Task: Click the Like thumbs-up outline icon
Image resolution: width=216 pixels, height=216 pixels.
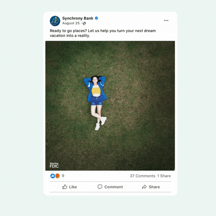Action: click(64, 187)
